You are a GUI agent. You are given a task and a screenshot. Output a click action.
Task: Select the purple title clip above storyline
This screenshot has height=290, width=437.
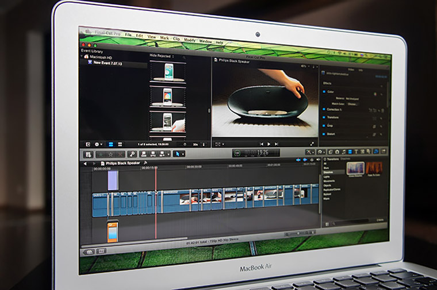click(x=113, y=180)
